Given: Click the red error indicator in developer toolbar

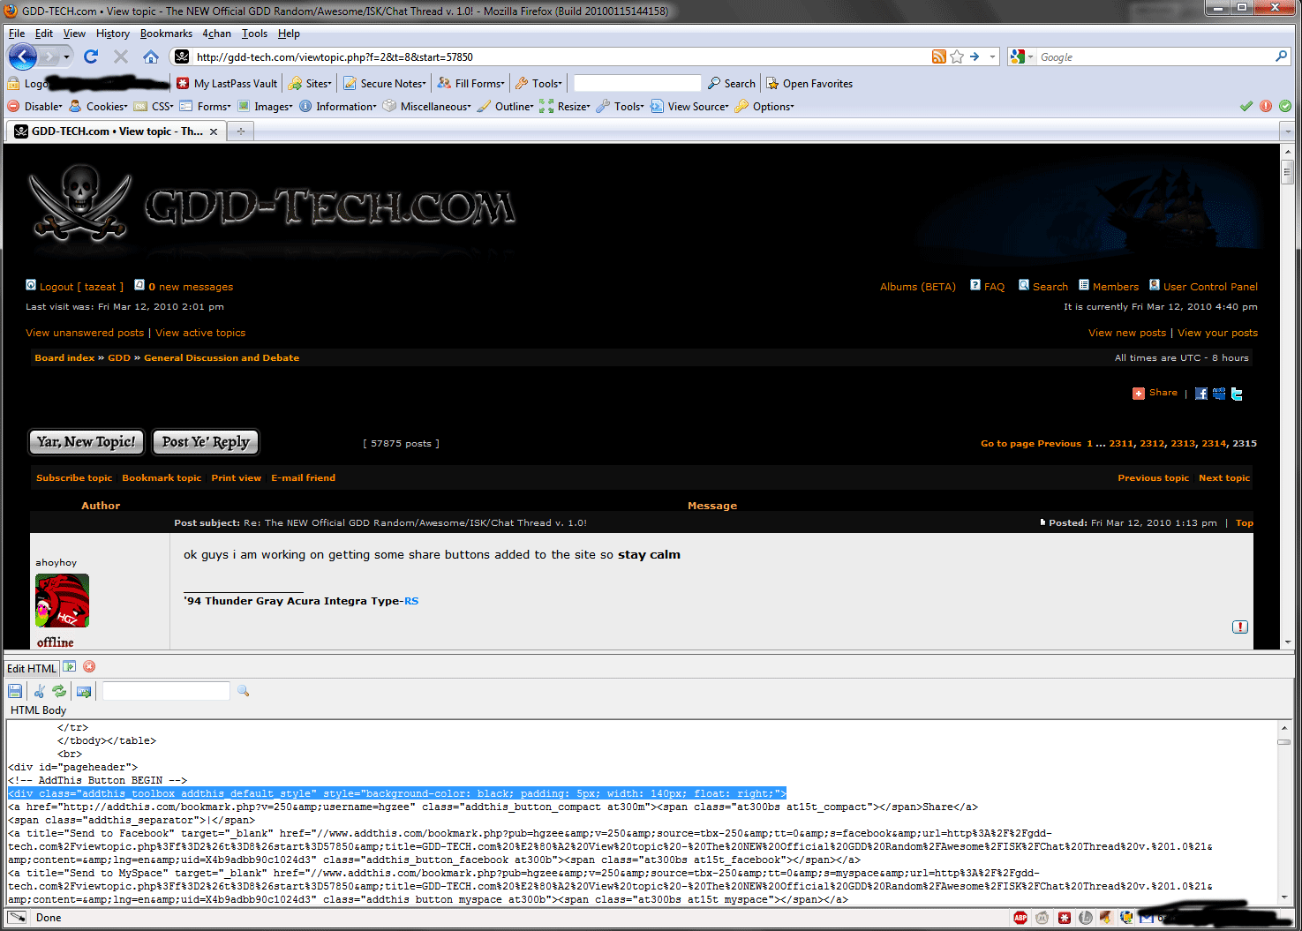Looking at the screenshot, I should pyautogui.click(x=1266, y=106).
